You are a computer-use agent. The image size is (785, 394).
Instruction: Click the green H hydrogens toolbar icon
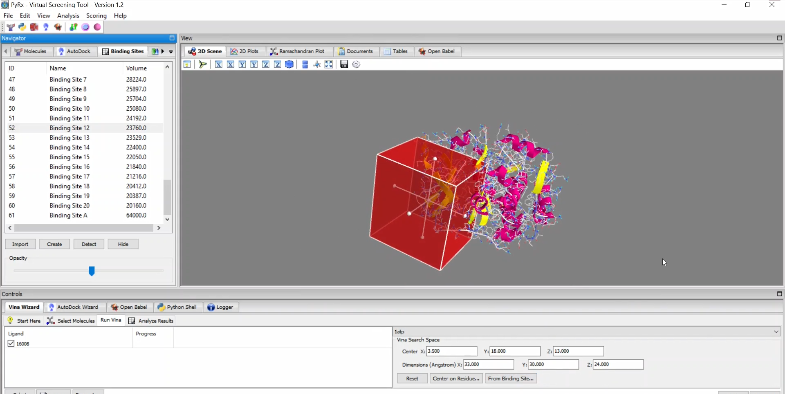click(x=73, y=27)
